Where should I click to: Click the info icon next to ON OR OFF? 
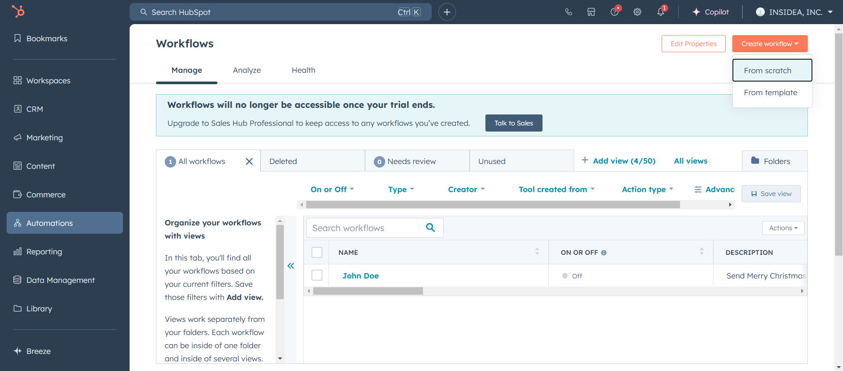(604, 253)
